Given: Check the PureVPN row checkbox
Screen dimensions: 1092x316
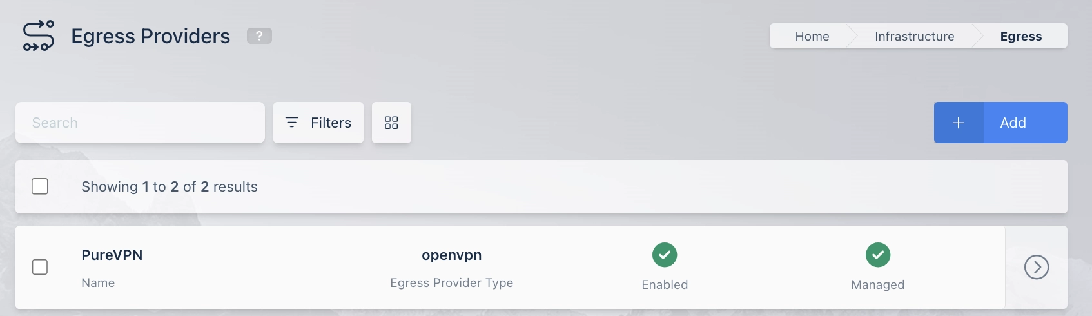Looking at the screenshot, I should pos(40,267).
